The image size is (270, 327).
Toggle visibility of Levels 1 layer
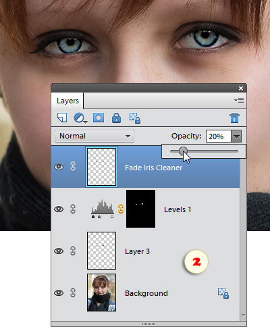[x=59, y=209]
